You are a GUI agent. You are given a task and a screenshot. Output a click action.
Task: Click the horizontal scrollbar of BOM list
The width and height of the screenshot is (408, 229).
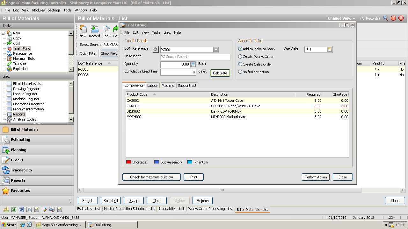[222, 190]
